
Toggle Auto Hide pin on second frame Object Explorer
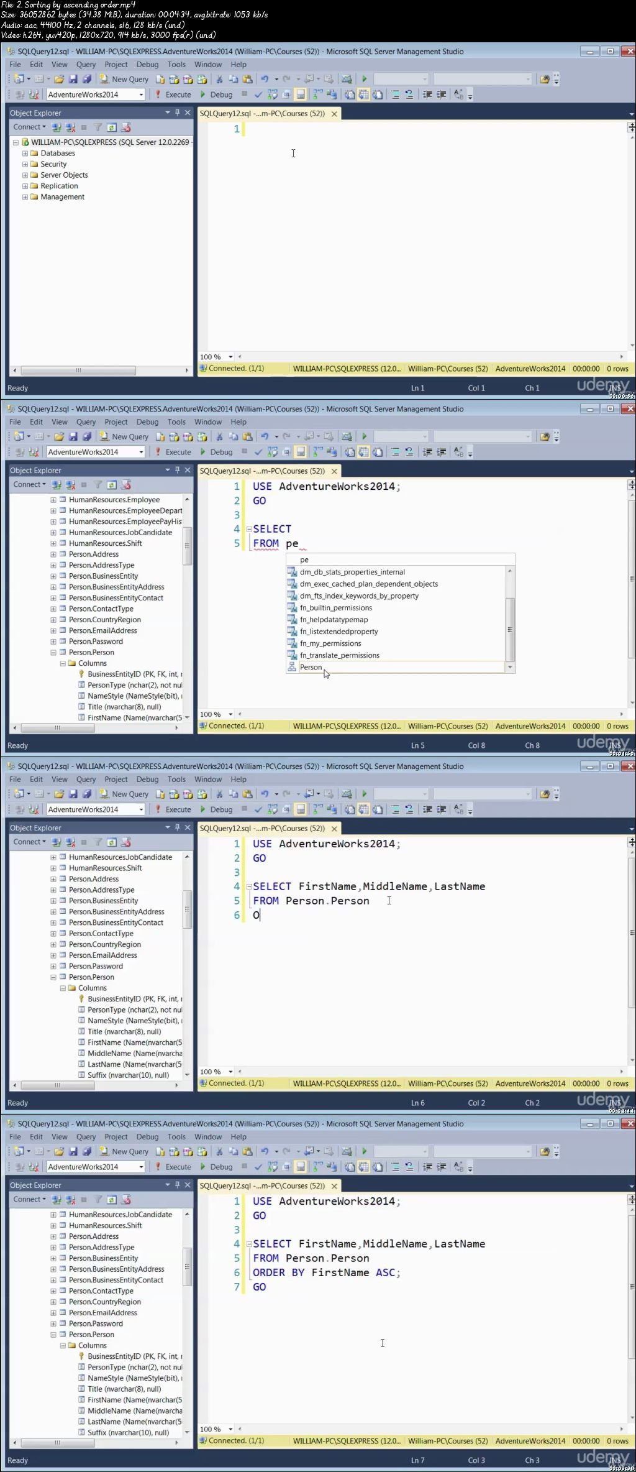[x=177, y=470]
